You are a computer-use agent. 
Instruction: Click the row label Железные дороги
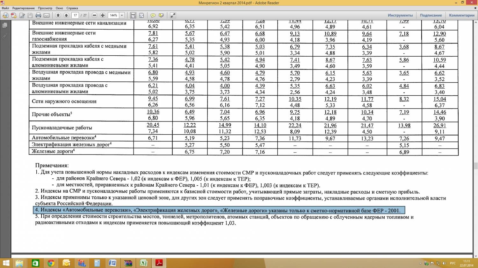53,151
